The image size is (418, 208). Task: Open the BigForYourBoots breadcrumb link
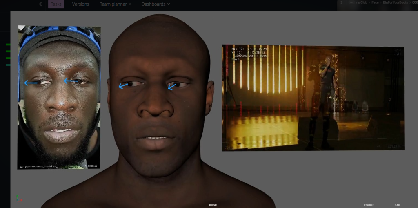point(396,2)
